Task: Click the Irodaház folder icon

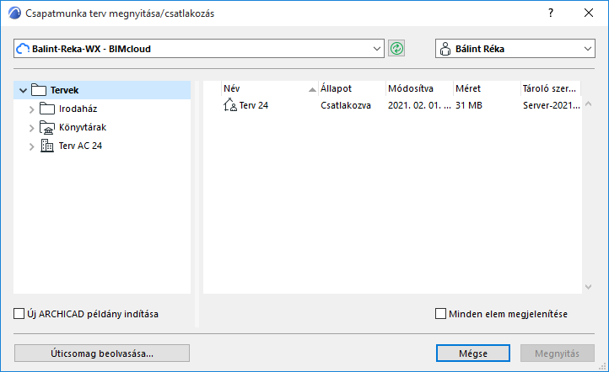Action: click(47, 109)
